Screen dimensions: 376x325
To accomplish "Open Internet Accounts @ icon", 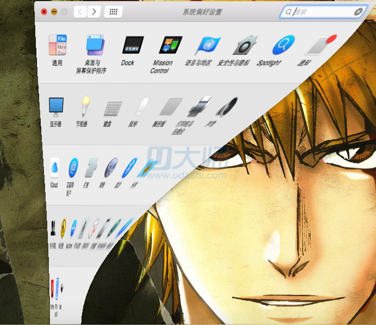I will [x=73, y=168].
